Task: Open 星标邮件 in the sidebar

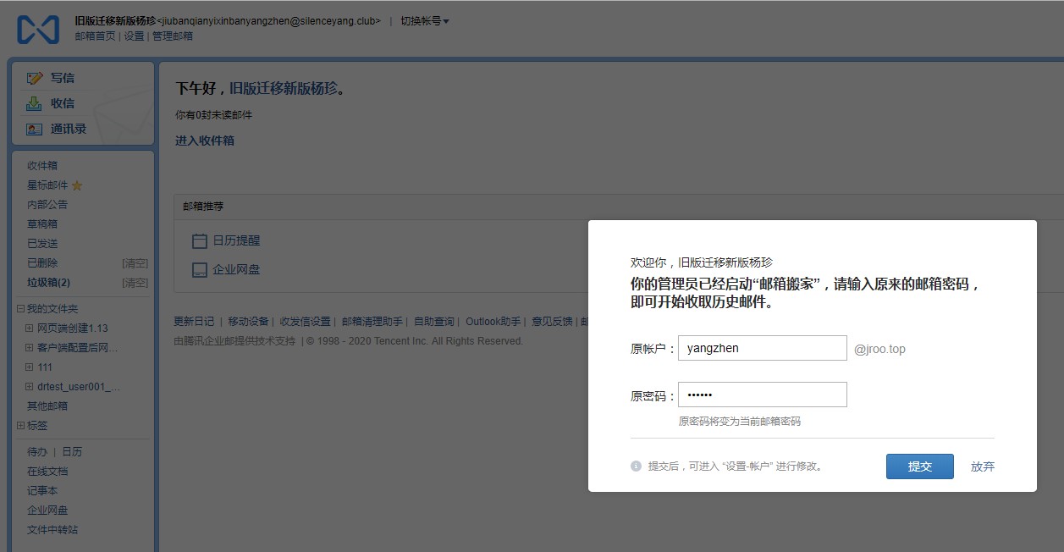Action: coord(47,185)
